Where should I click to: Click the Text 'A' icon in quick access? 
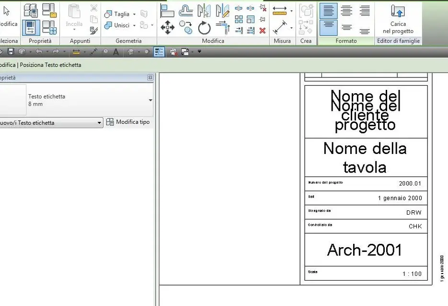116,52
